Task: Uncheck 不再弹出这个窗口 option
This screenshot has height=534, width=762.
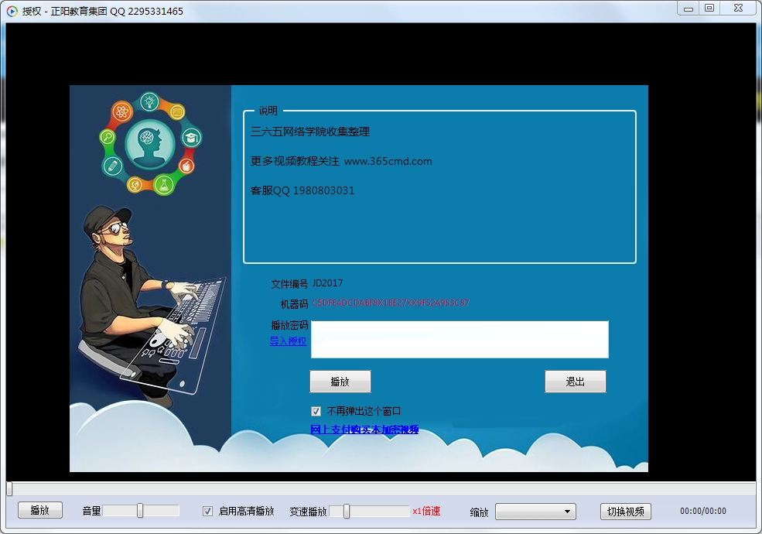Action: pyautogui.click(x=316, y=411)
